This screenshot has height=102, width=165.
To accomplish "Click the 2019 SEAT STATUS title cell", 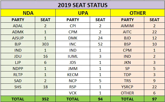I will coord(82,5).
